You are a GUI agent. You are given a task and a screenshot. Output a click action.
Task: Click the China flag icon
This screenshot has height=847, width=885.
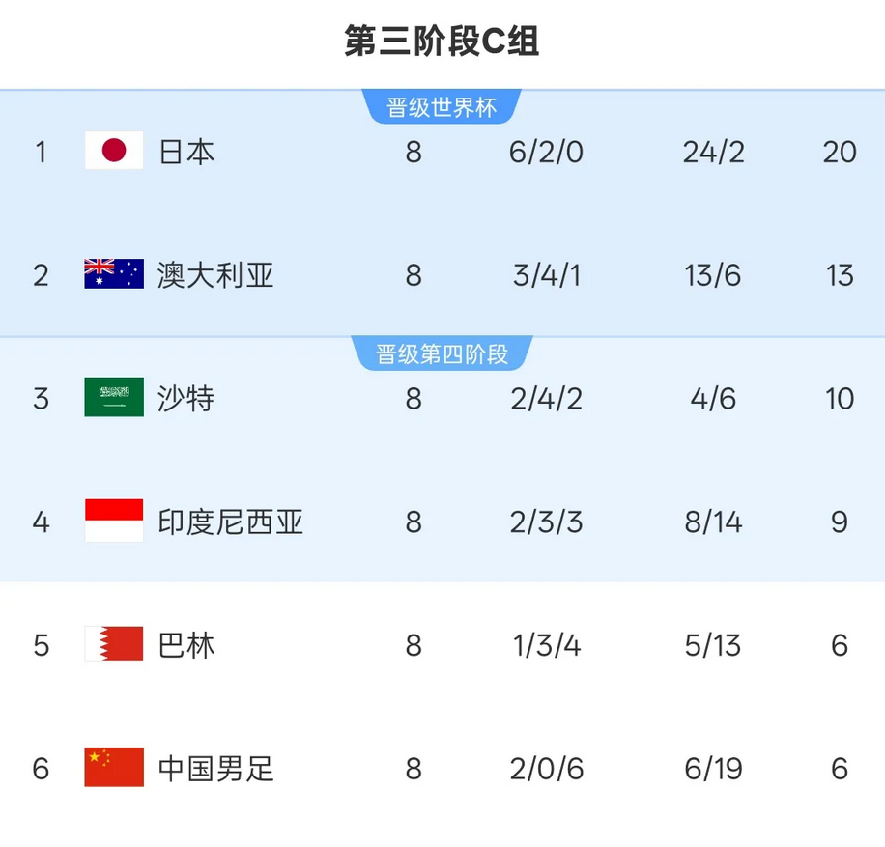click(x=114, y=768)
